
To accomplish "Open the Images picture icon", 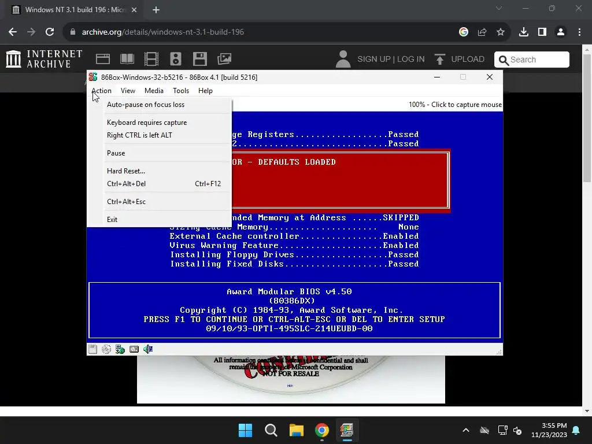I will click(224, 59).
